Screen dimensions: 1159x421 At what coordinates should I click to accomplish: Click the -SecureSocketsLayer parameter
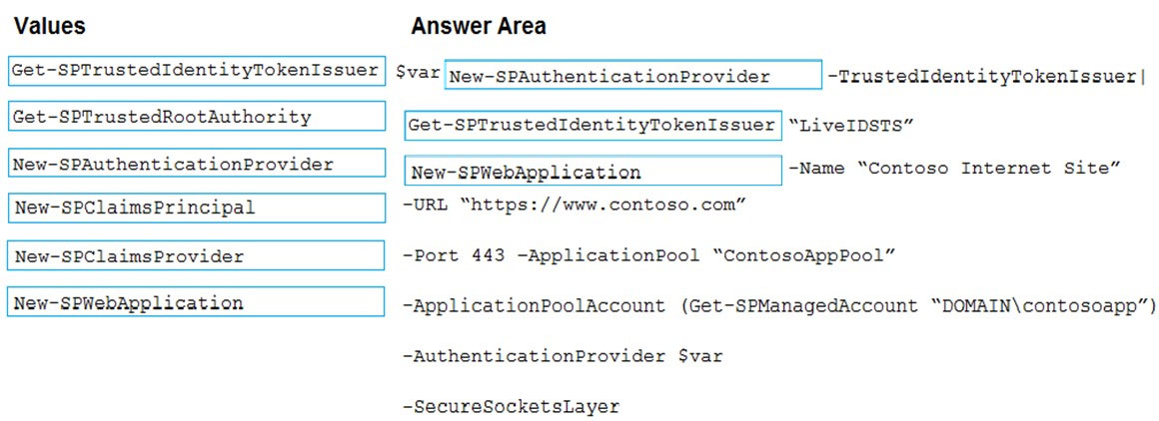[x=511, y=406]
